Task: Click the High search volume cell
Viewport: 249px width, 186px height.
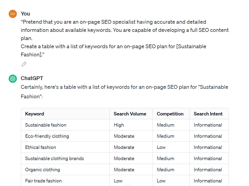Action: pyautogui.click(x=119, y=125)
